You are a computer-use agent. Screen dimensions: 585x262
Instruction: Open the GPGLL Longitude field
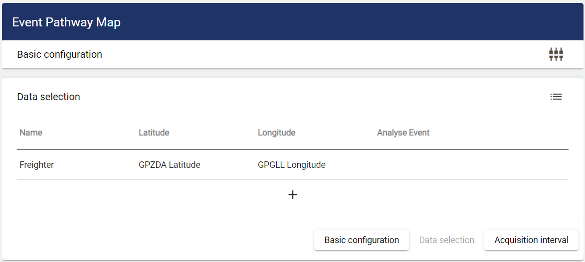pyautogui.click(x=291, y=165)
